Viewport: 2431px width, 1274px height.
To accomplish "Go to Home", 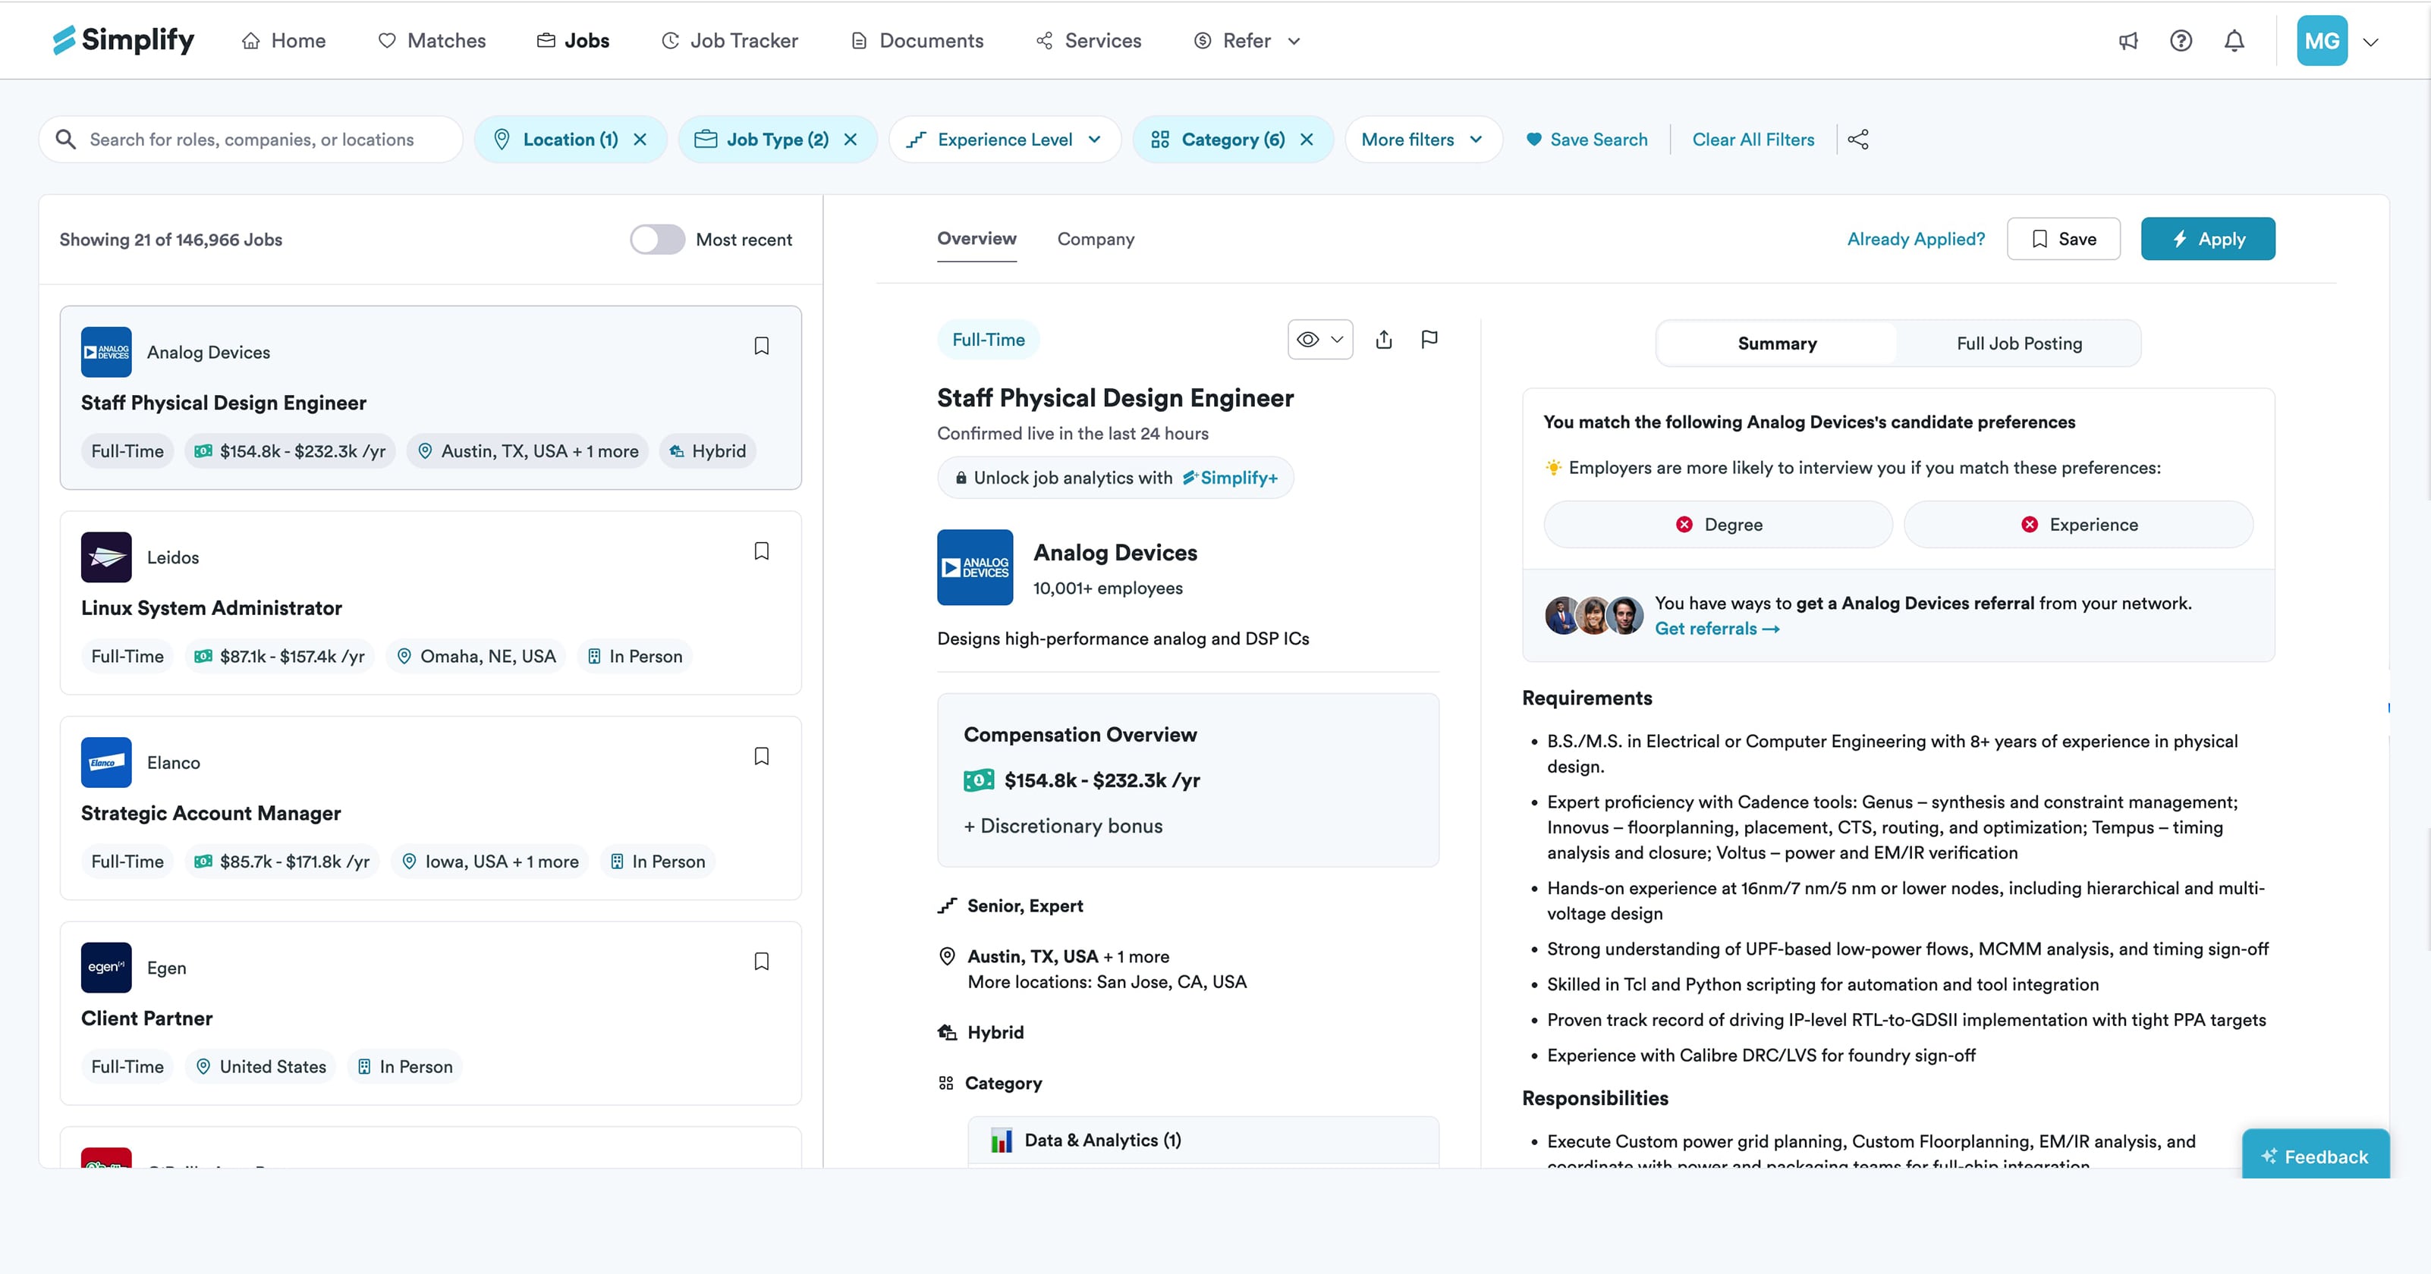I will point(284,40).
